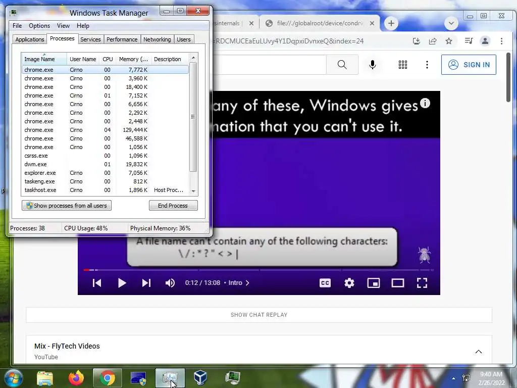Image resolution: width=517 pixels, height=388 pixels.
Task: Click the video info card icon
Action: (425, 103)
